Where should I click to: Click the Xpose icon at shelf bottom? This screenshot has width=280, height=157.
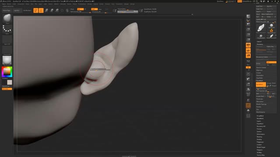coord(248,116)
